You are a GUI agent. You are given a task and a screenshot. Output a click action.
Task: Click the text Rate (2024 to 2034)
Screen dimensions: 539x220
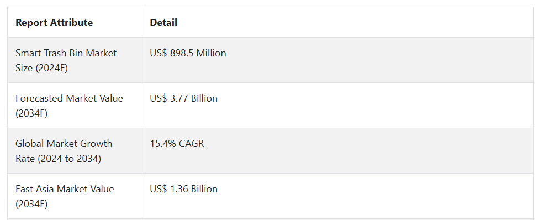[58, 159]
